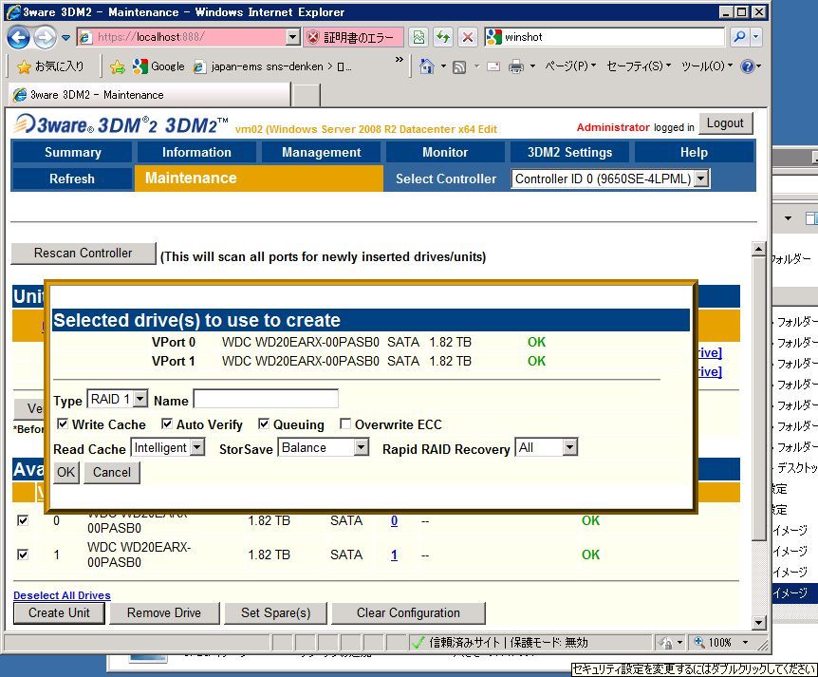This screenshot has width=818, height=677.
Task: Click the Deselect All Drives link
Action: [x=62, y=595]
